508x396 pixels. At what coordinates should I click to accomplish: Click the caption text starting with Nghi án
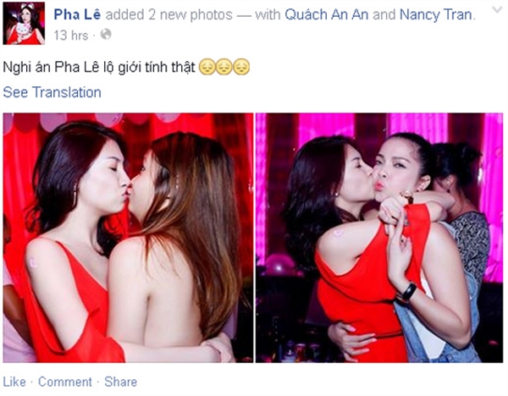click(x=99, y=68)
